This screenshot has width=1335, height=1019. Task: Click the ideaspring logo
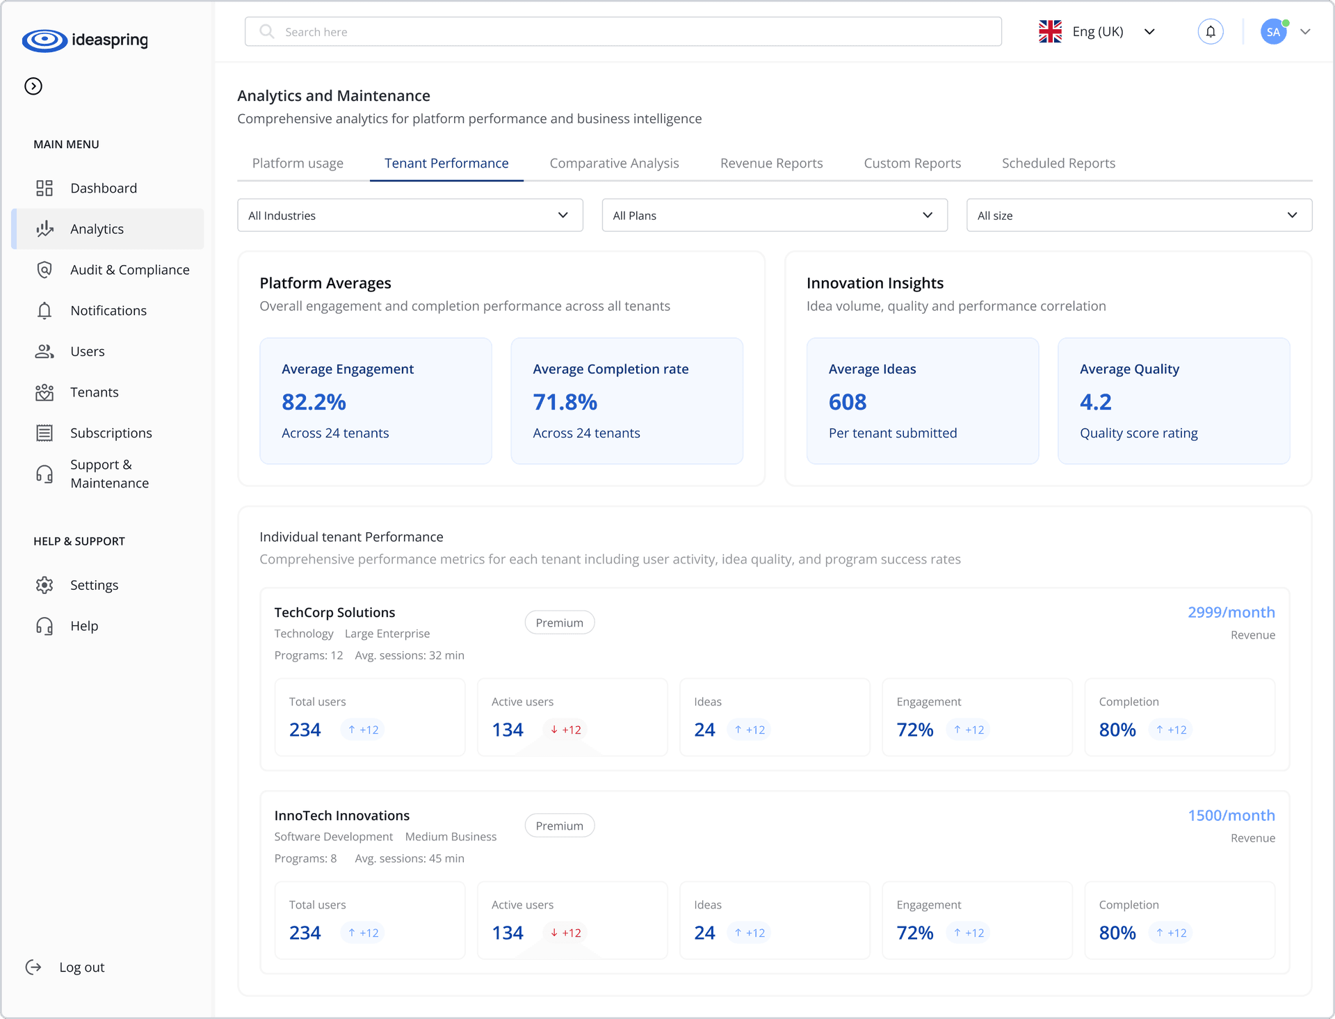(85, 40)
